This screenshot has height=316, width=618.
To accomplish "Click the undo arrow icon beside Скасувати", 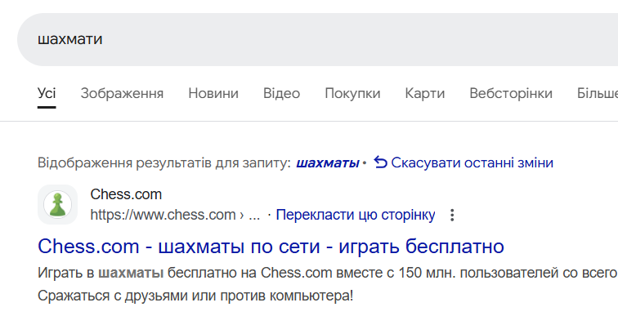I will [380, 162].
